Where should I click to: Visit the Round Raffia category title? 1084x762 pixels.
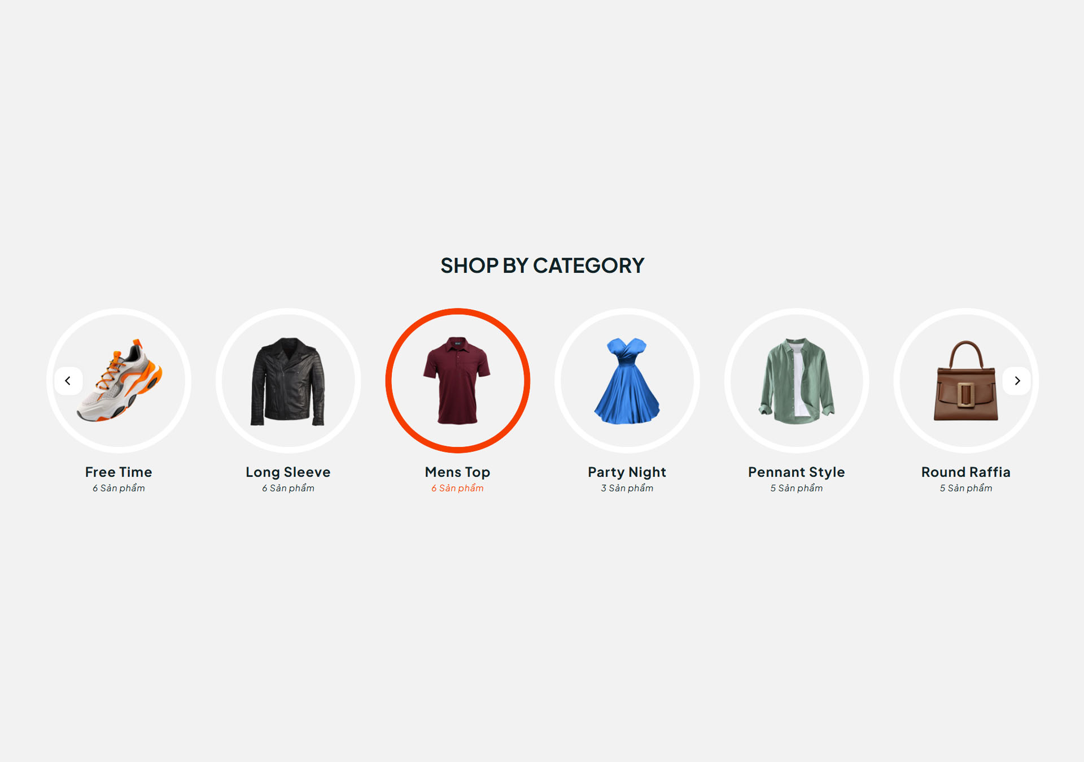(x=966, y=472)
